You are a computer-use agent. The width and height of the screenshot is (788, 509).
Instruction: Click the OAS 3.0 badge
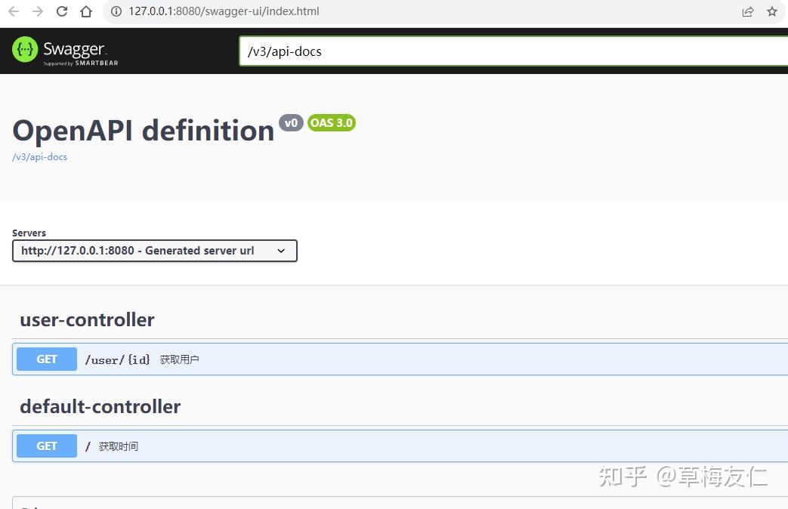point(331,122)
